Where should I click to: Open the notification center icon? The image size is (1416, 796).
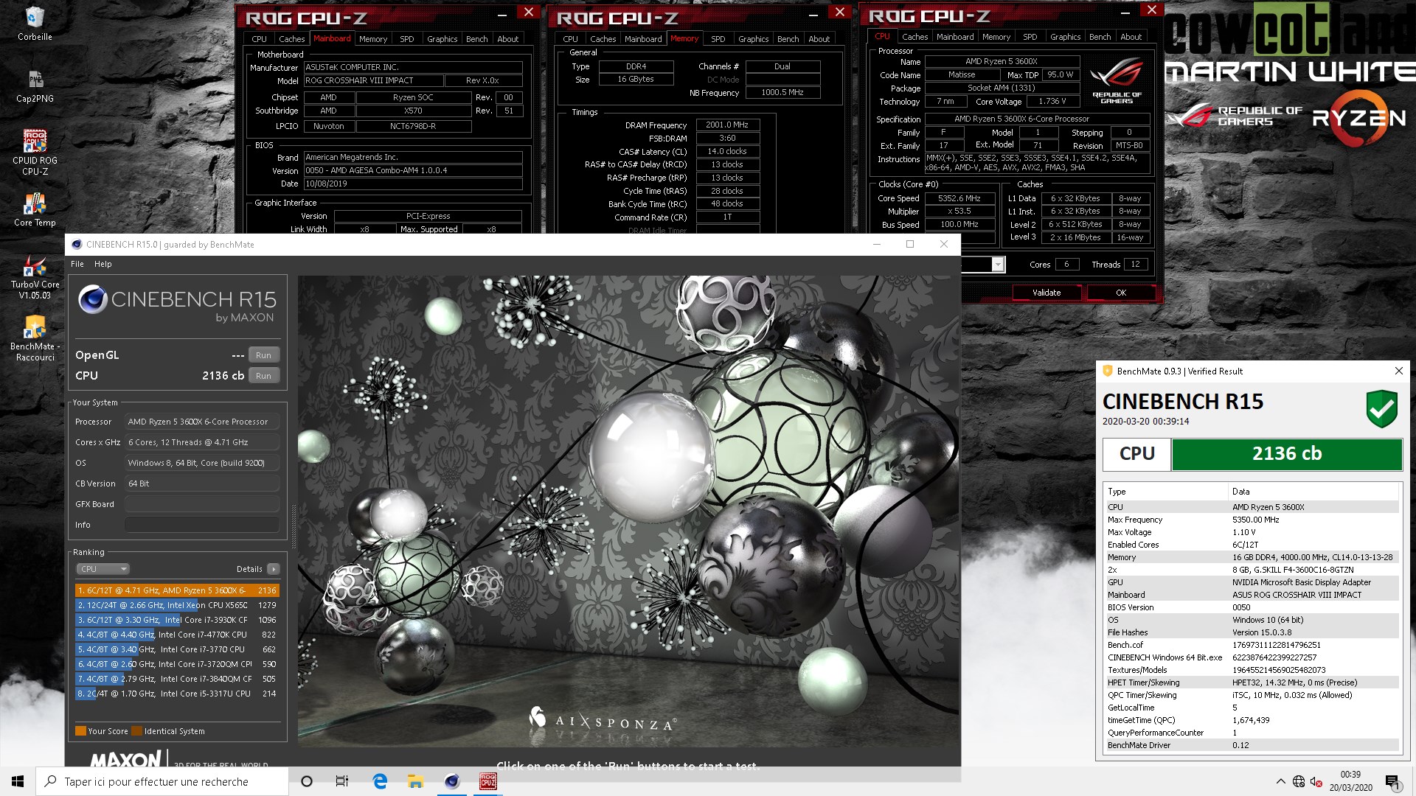coord(1392,782)
